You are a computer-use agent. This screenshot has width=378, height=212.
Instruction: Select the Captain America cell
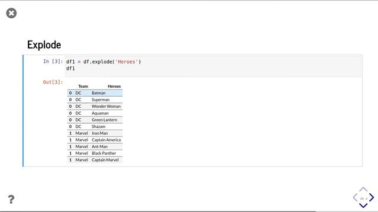(x=106, y=140)
